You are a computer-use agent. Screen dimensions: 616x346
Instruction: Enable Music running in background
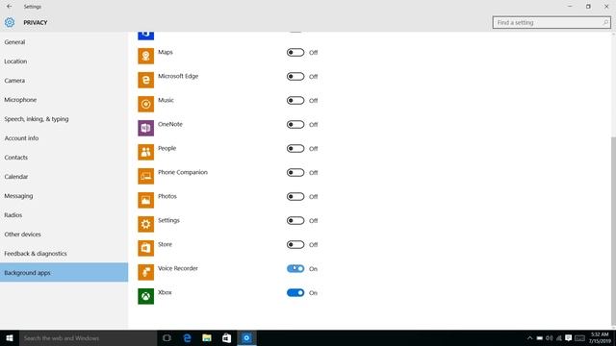pyautogui.click(x=295, y=100)
